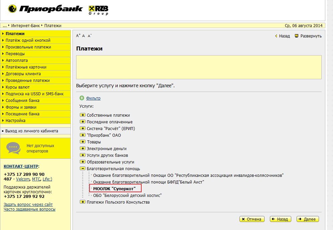This screenshot has height=230, width=333.
Task: Expand the Последние оплаченные group
Action: (82, 122)
